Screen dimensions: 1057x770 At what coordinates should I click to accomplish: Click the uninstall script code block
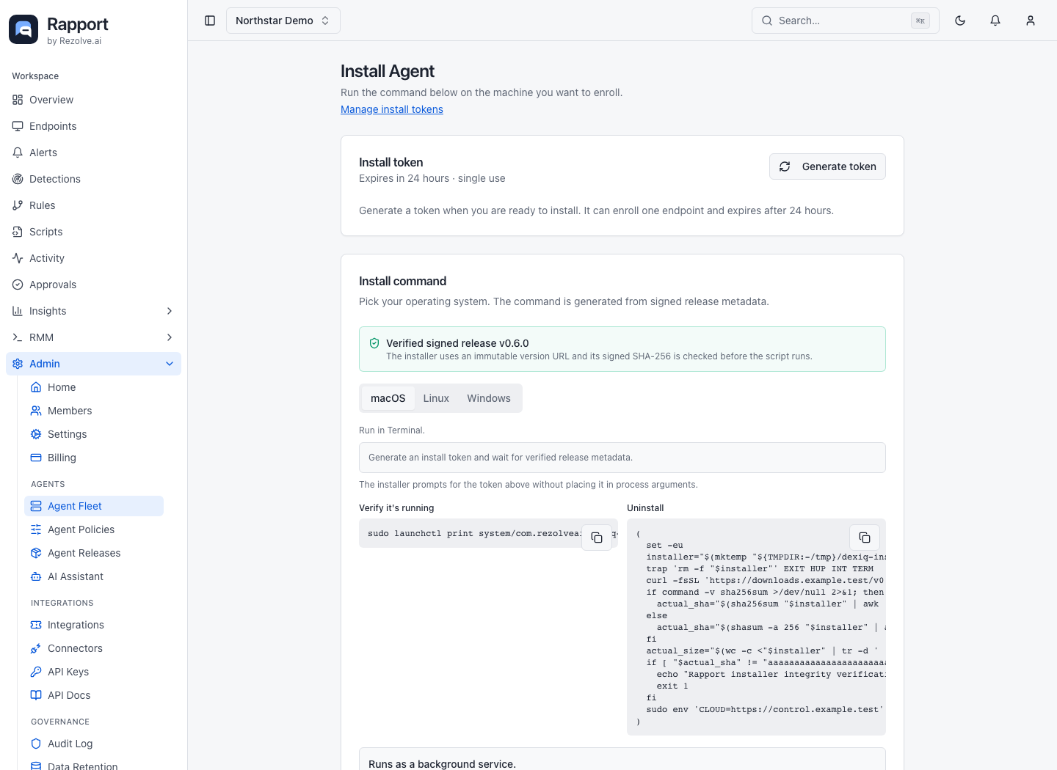[x=756, y=627]
